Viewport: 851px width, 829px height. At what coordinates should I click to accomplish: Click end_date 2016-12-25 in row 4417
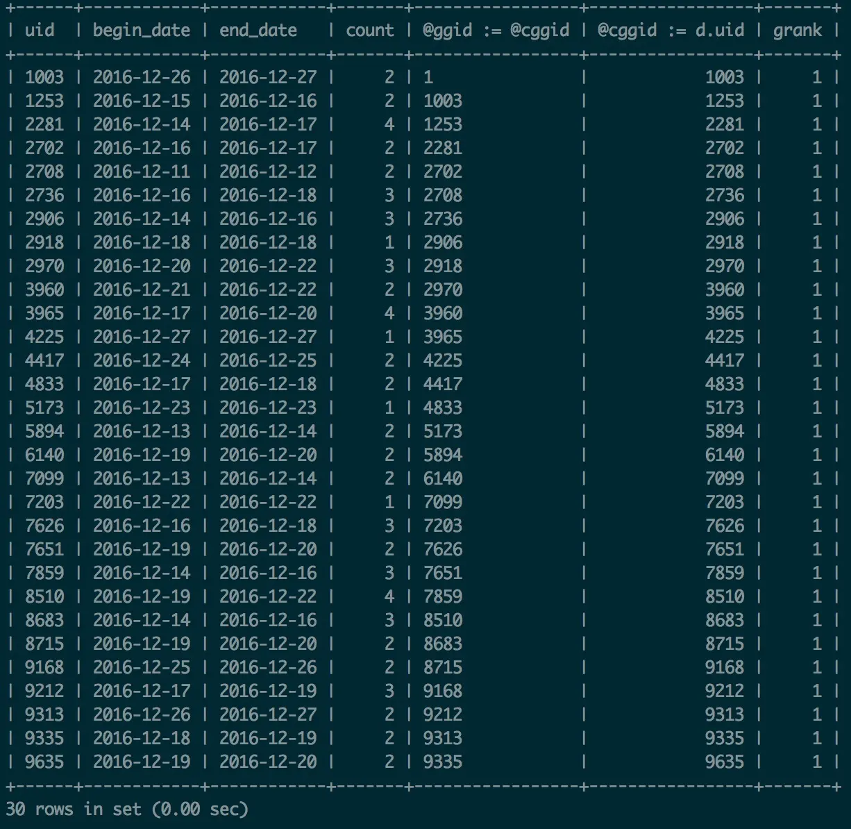(268, 360)
